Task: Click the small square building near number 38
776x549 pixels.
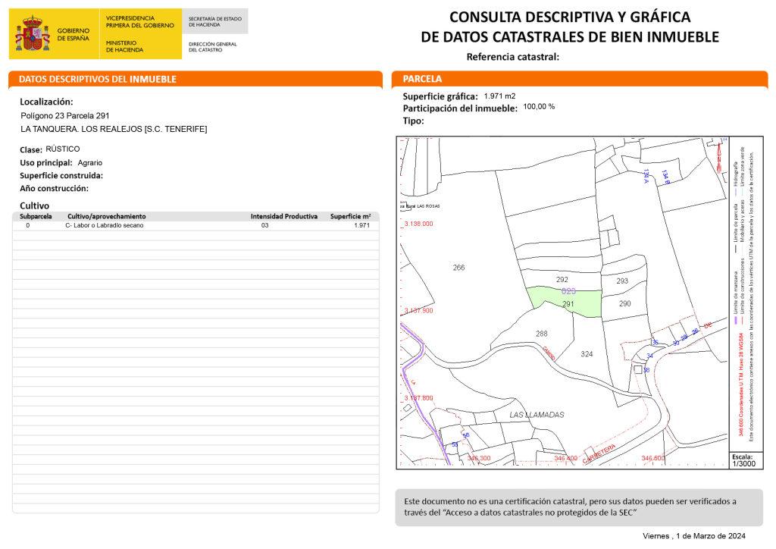Action: point(638,369)
